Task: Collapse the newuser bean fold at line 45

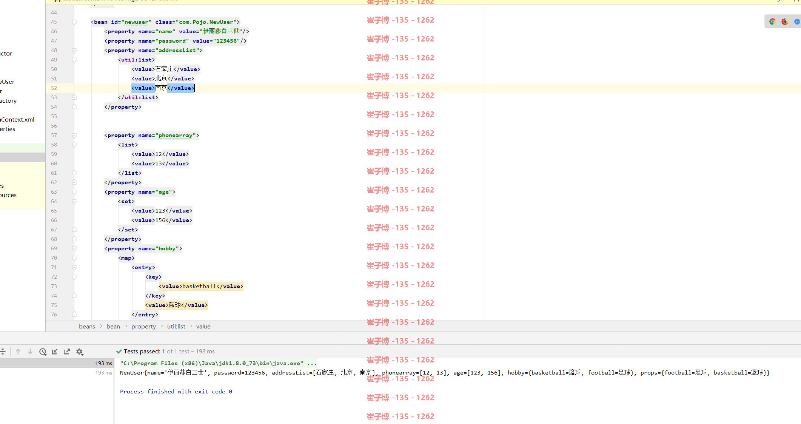Action: pyautogui.click(x=74, y=22)
